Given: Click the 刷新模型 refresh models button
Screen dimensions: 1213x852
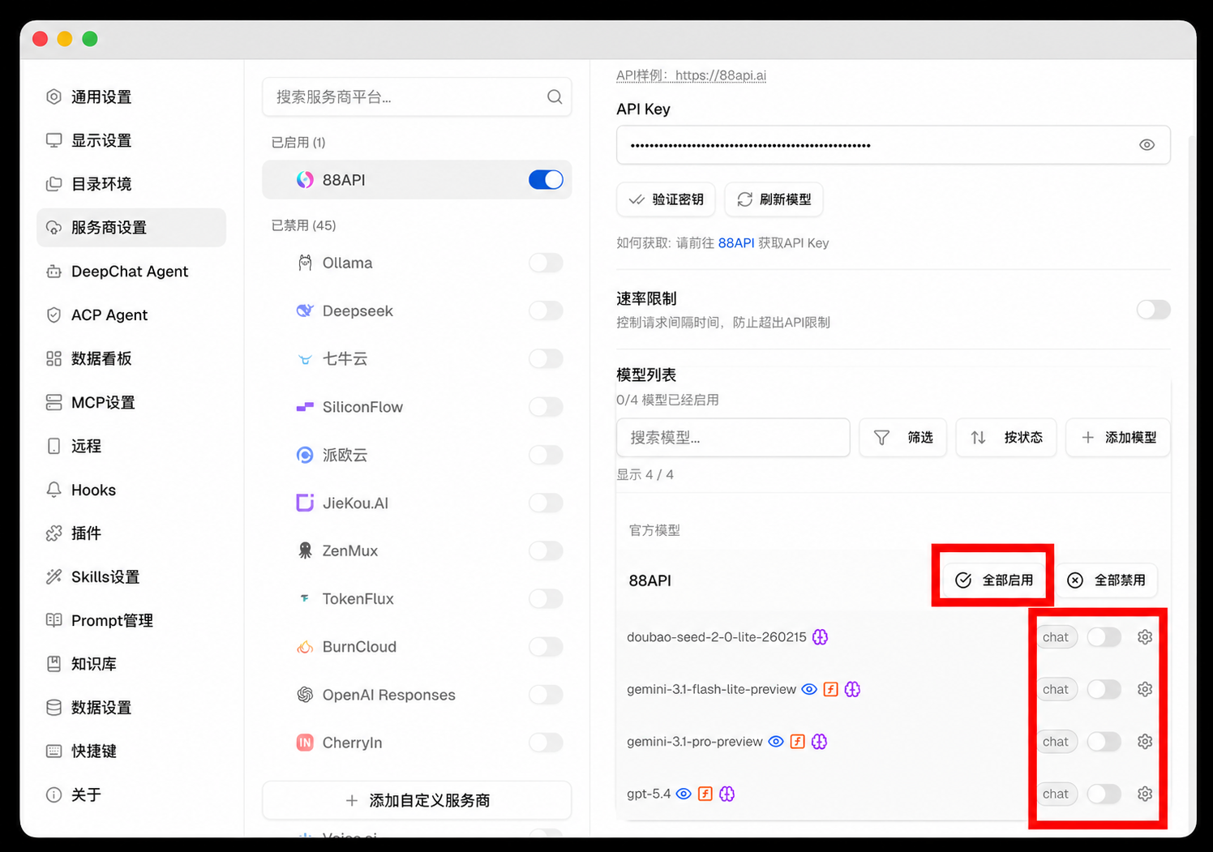Looking at the screenshot, I should point(774,199).
